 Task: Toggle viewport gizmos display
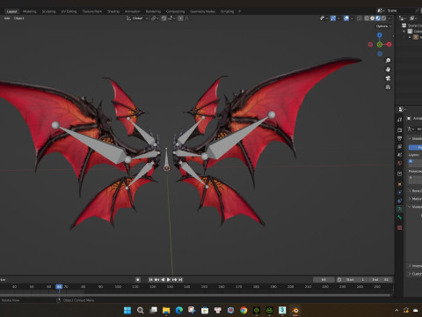[x=333, y=18]
